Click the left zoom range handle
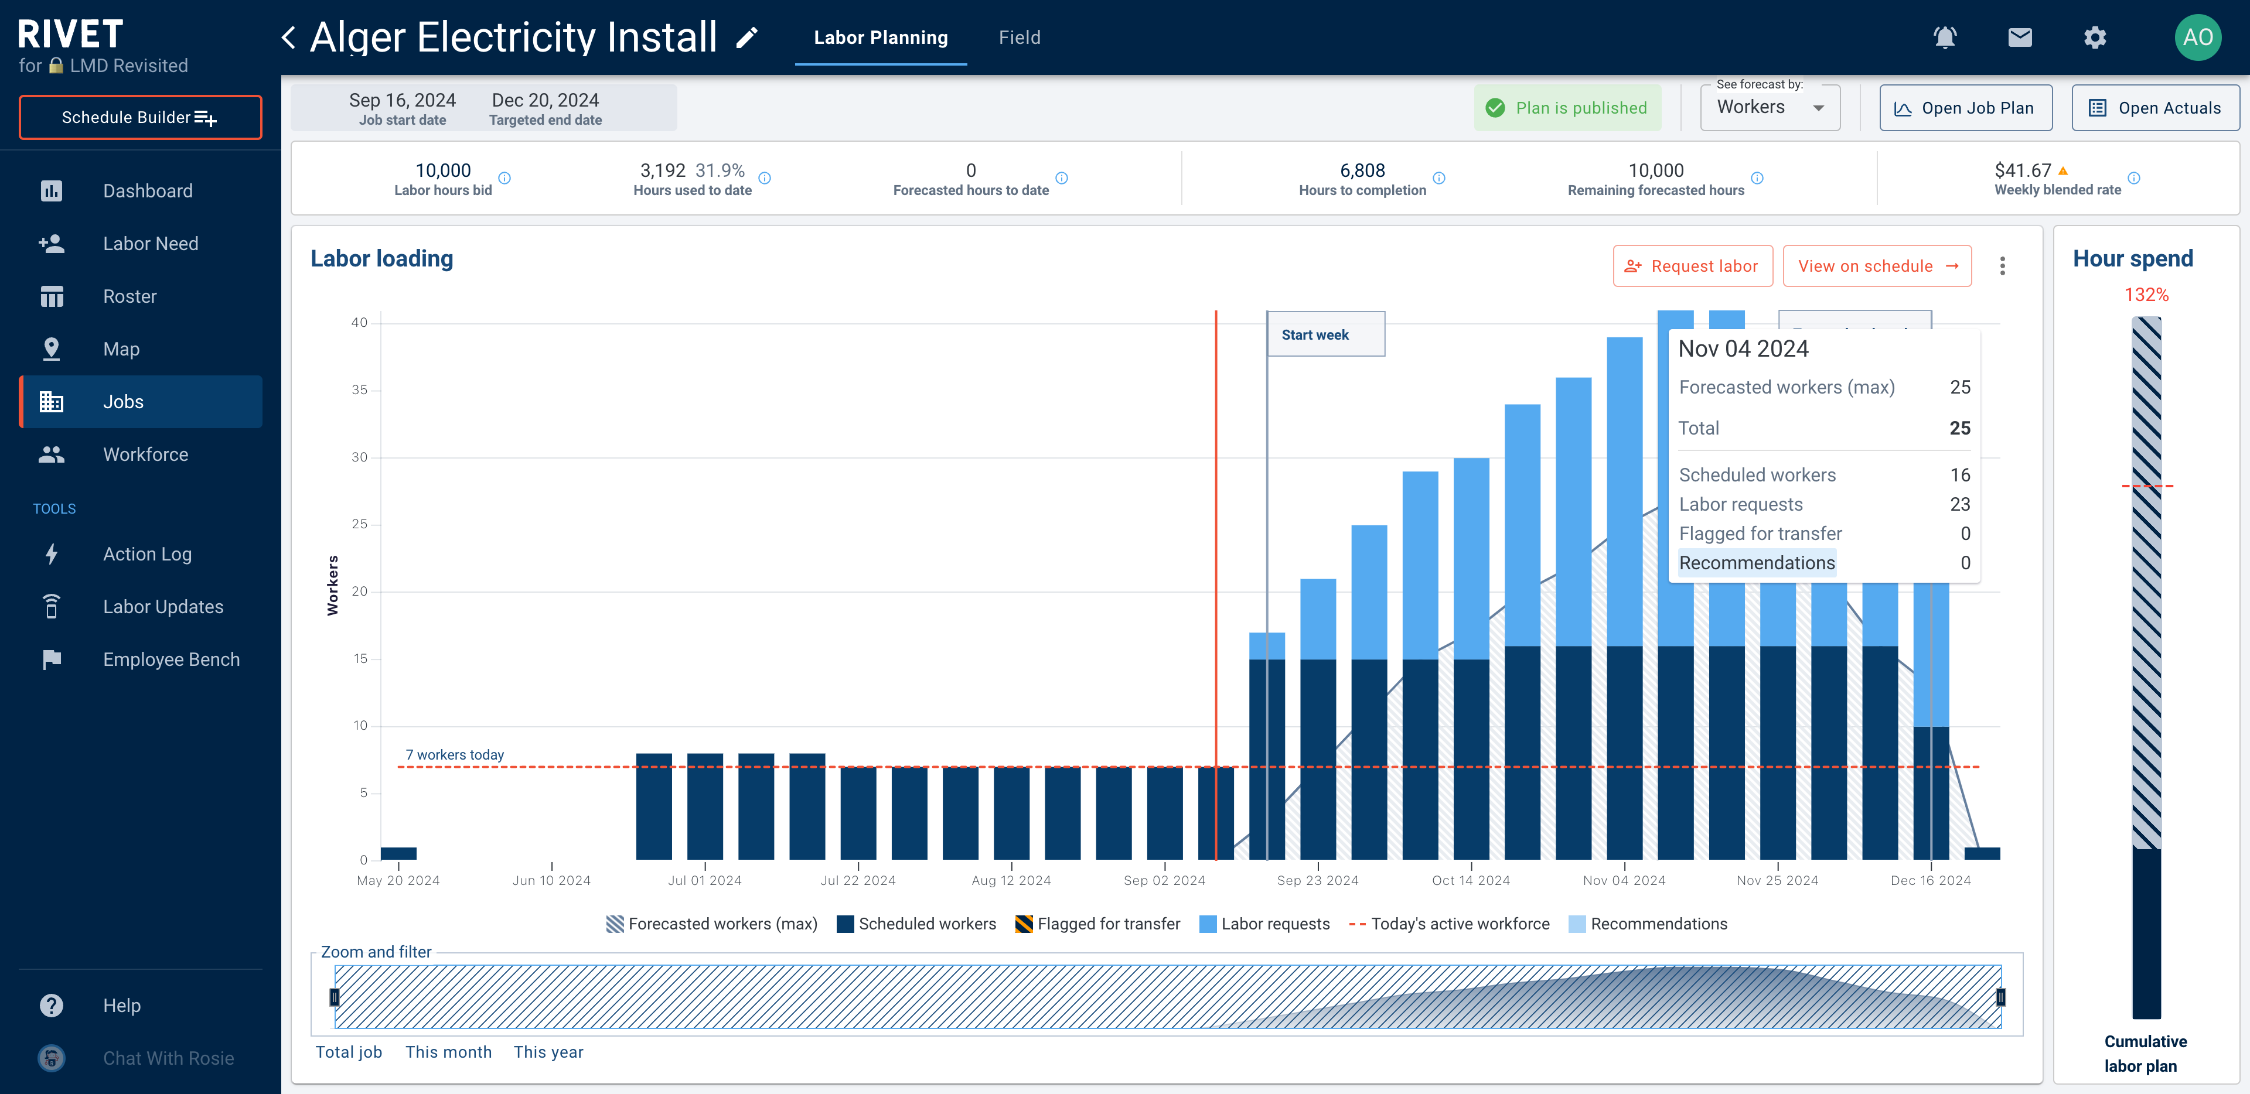The image size is (2250, 1094). 333,997
